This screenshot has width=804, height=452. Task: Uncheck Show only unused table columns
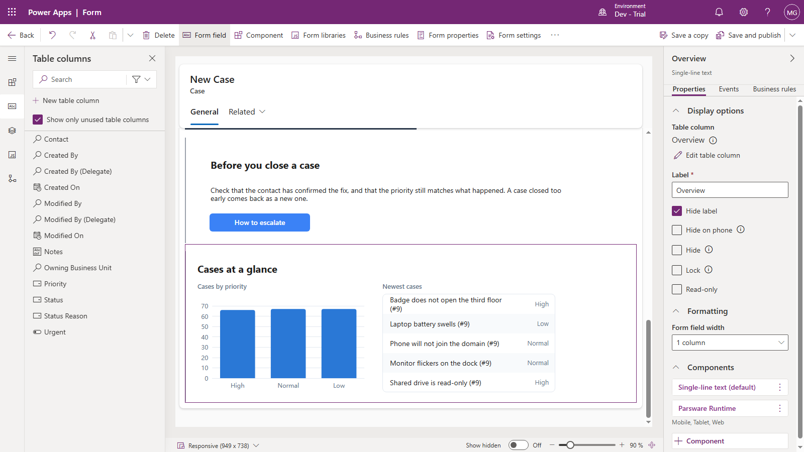pyautogui.click(x=38, y=120)
